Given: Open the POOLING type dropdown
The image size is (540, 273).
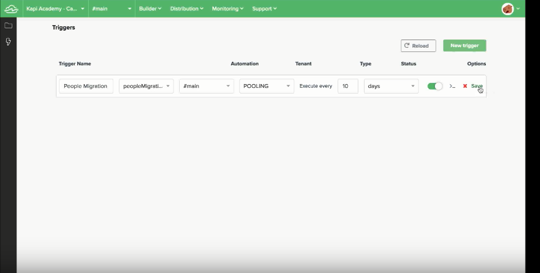Looking at the screenshot, I should [x=267, y=86].
